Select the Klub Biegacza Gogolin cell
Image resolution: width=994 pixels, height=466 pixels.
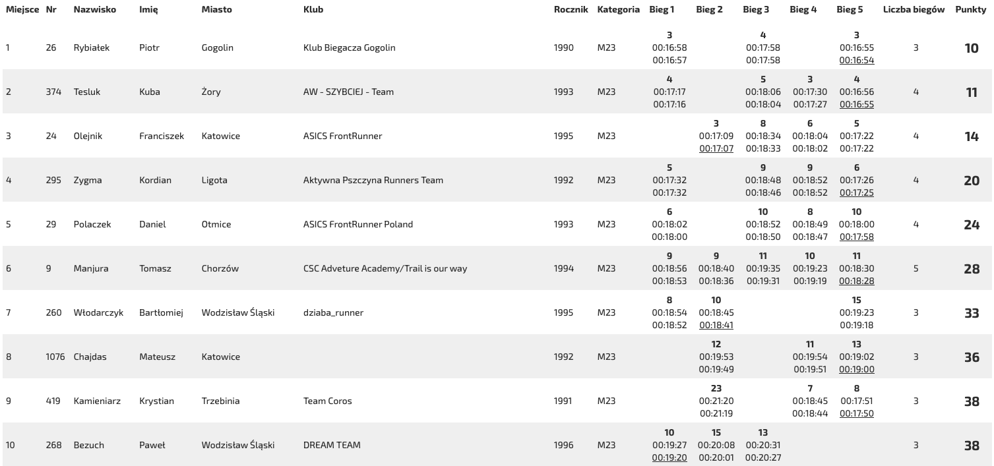350,47
